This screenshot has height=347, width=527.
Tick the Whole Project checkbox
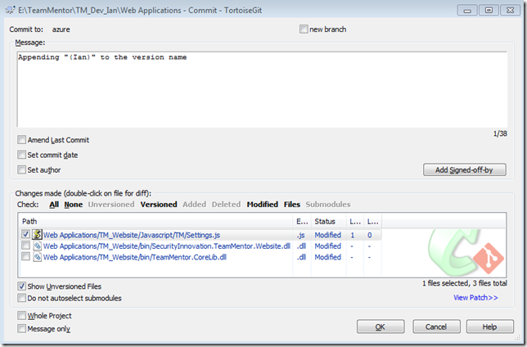pos(21,315)
